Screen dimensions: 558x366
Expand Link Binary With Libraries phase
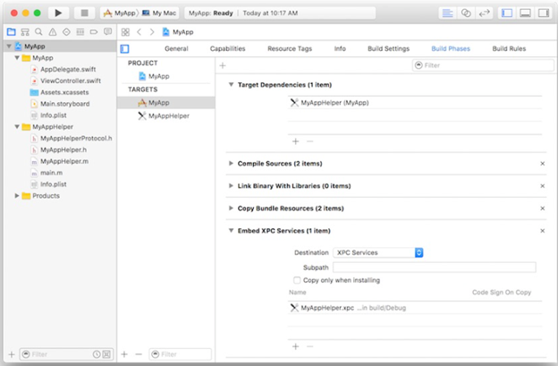pos(231,186)
